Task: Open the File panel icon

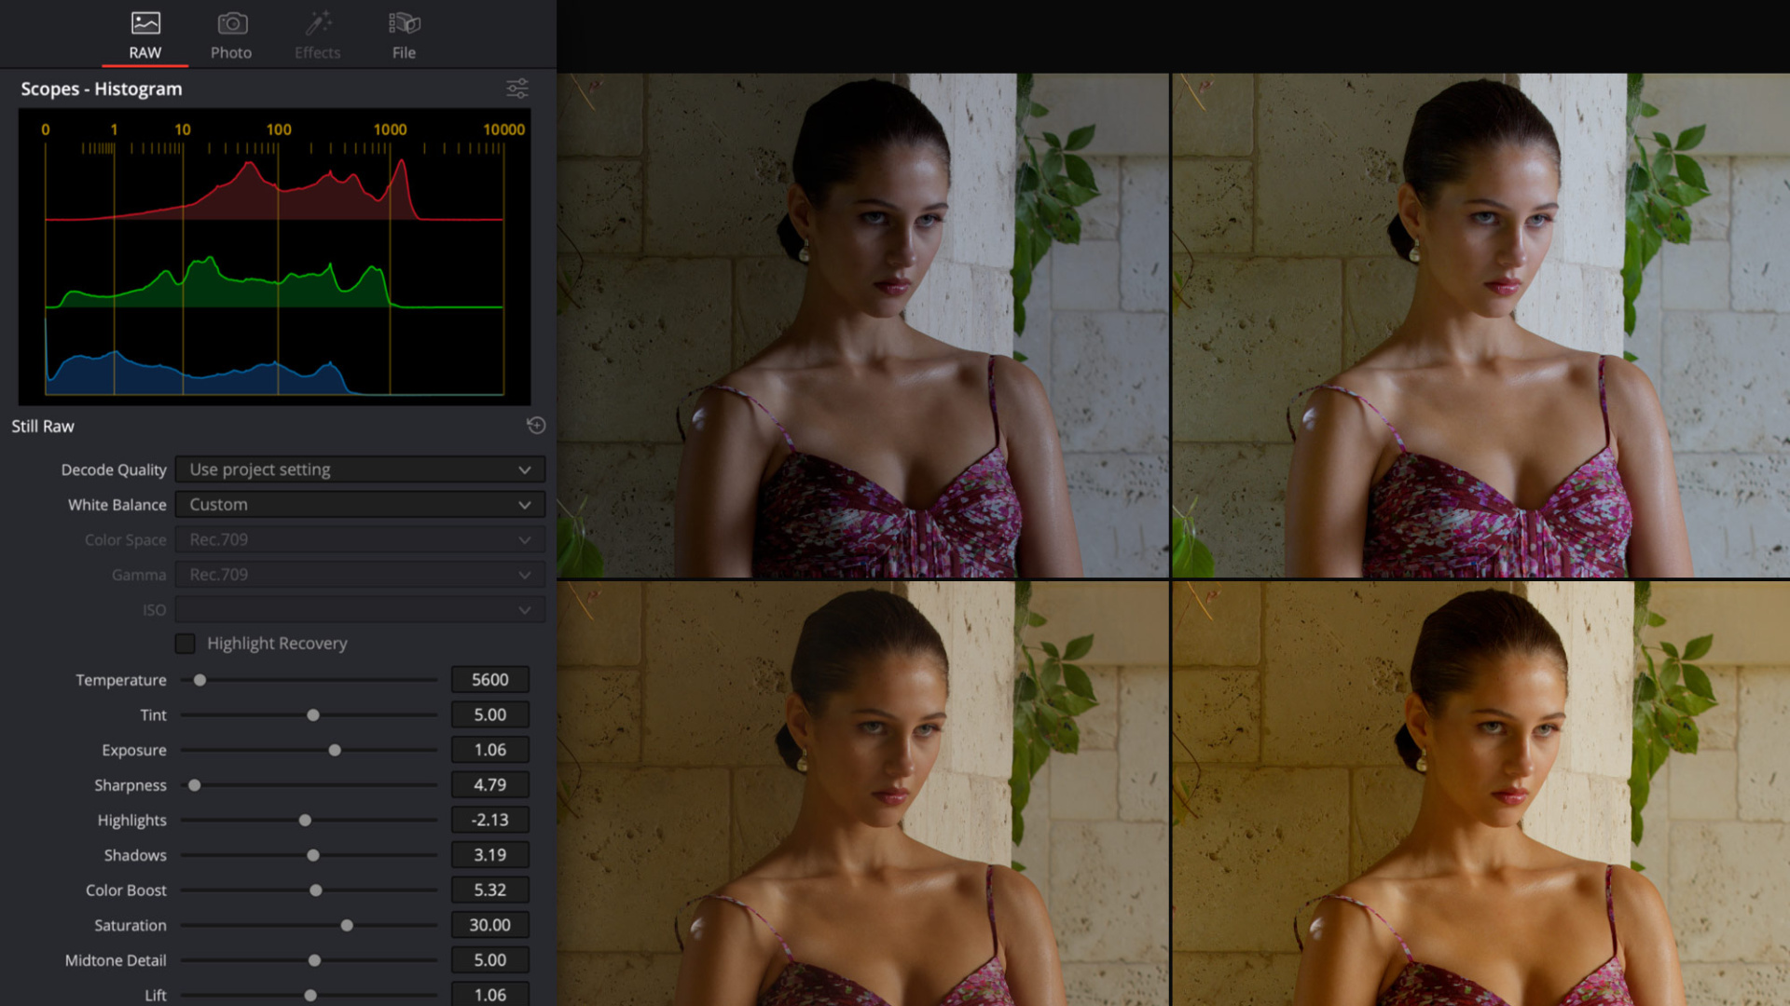Action: (x=404, y=23)
